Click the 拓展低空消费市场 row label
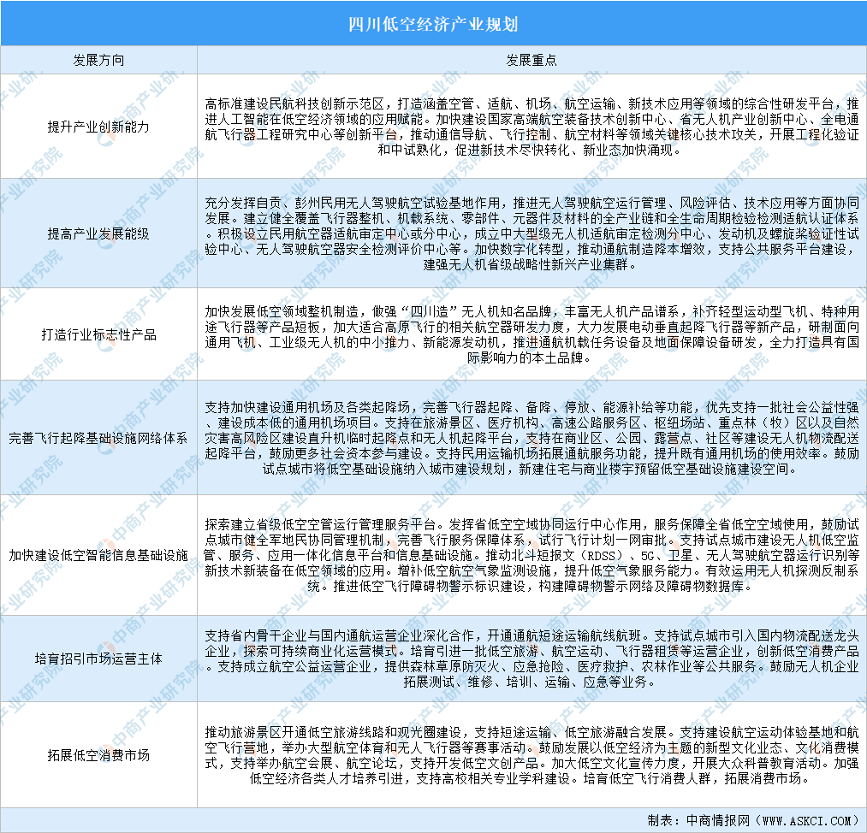867x833 pixels. [x=98, y=755]
